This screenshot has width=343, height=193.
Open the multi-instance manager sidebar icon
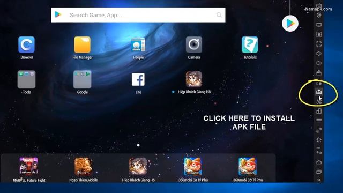click(319, 111)
